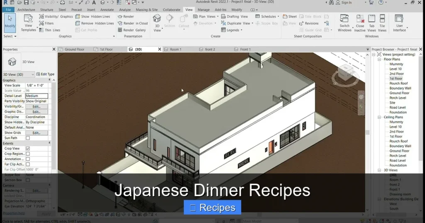425x223 pixels.
Task: Click Edit for Visibility/Graphics overrides
Action: click(37, 107)
